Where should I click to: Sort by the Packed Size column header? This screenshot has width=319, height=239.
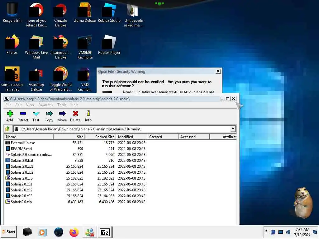click(x=101, y=137)
